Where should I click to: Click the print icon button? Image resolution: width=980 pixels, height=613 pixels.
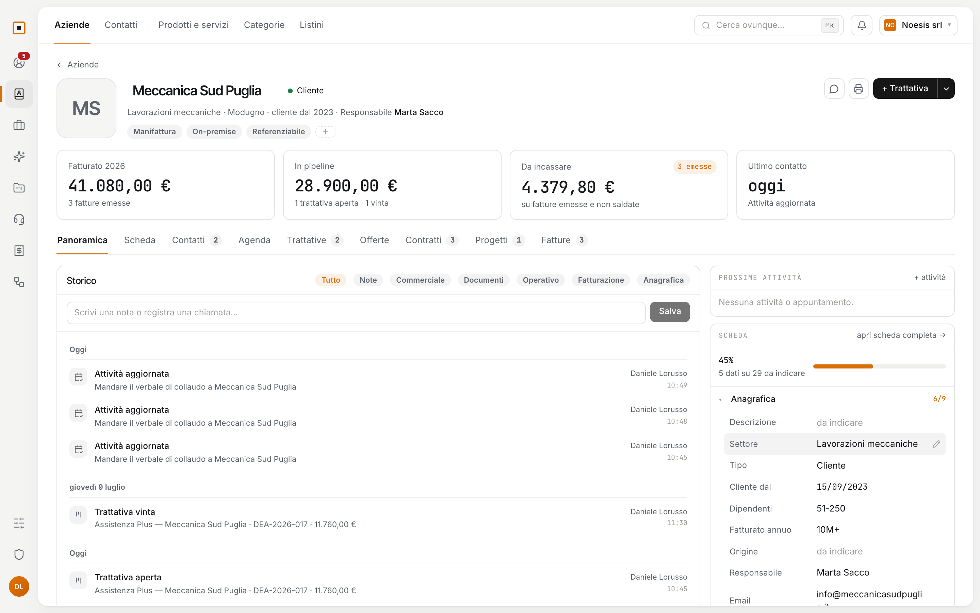point(859,89)
